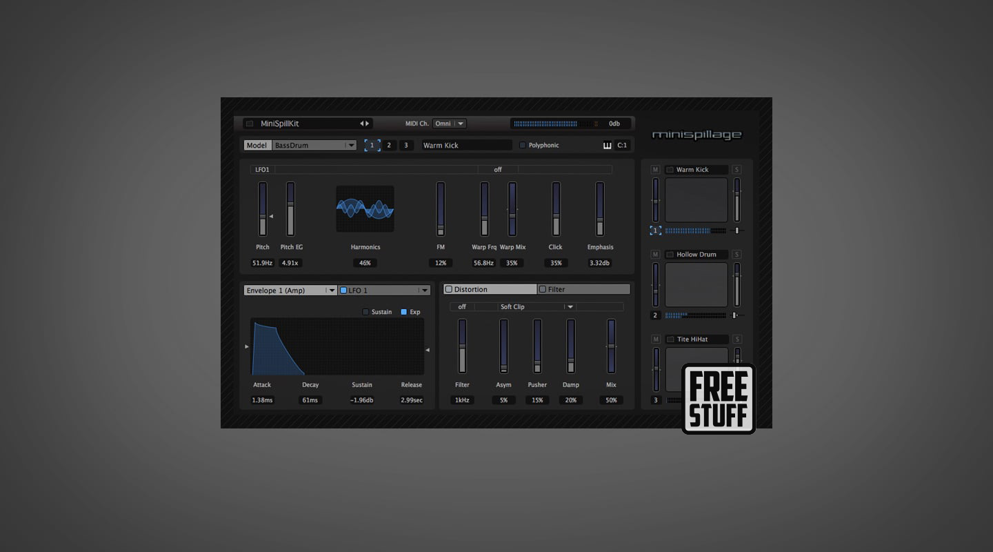The width and height of the screenshot is (993, 552).
Task: Select the pad 3 number badge under Tite HiHat
Action: coord(655,400)
